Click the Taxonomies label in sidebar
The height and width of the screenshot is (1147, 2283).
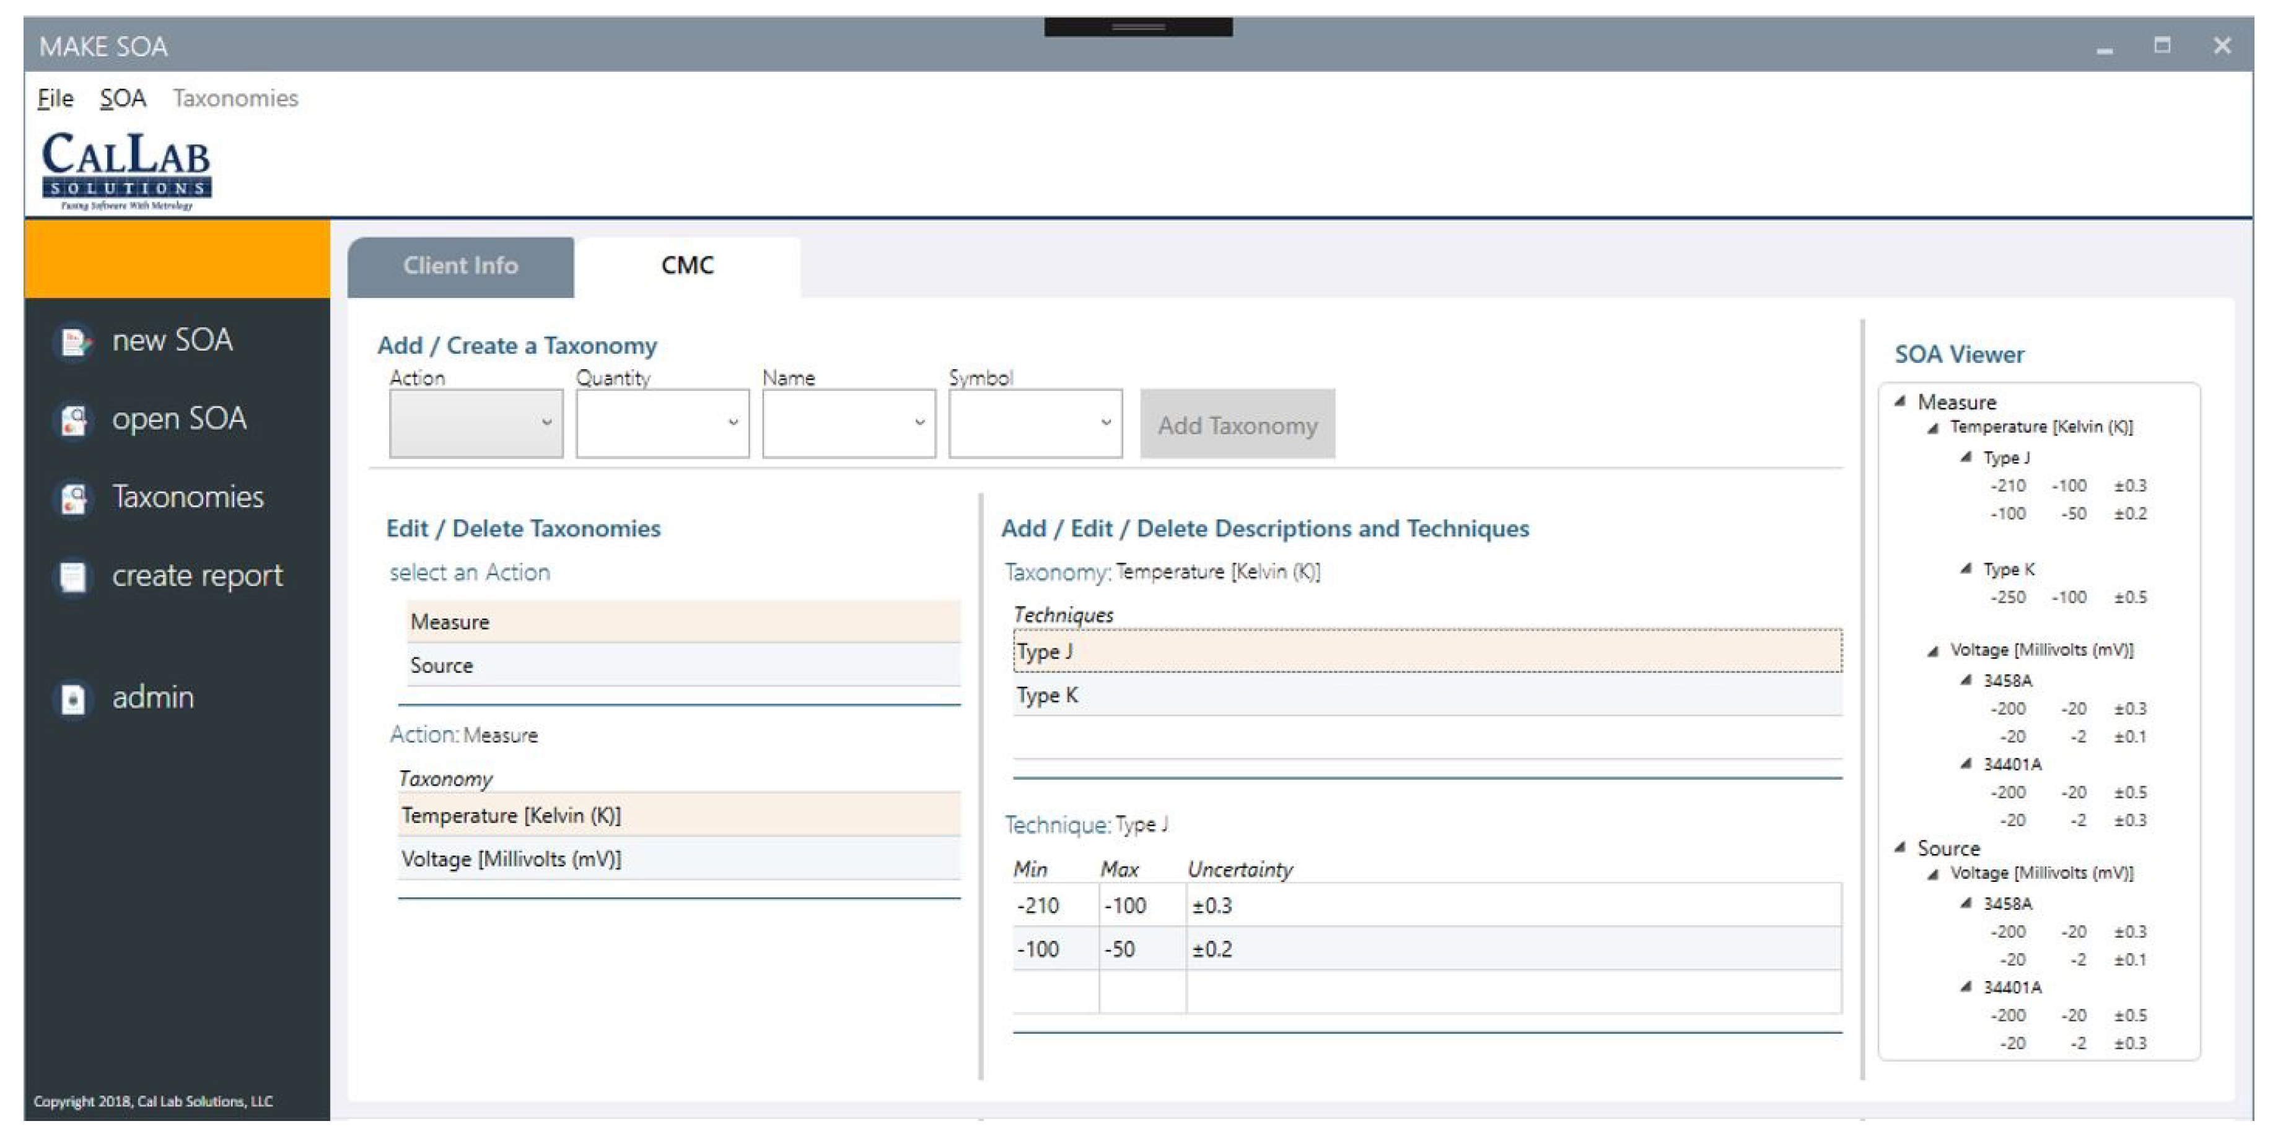[x=188, y=497]
